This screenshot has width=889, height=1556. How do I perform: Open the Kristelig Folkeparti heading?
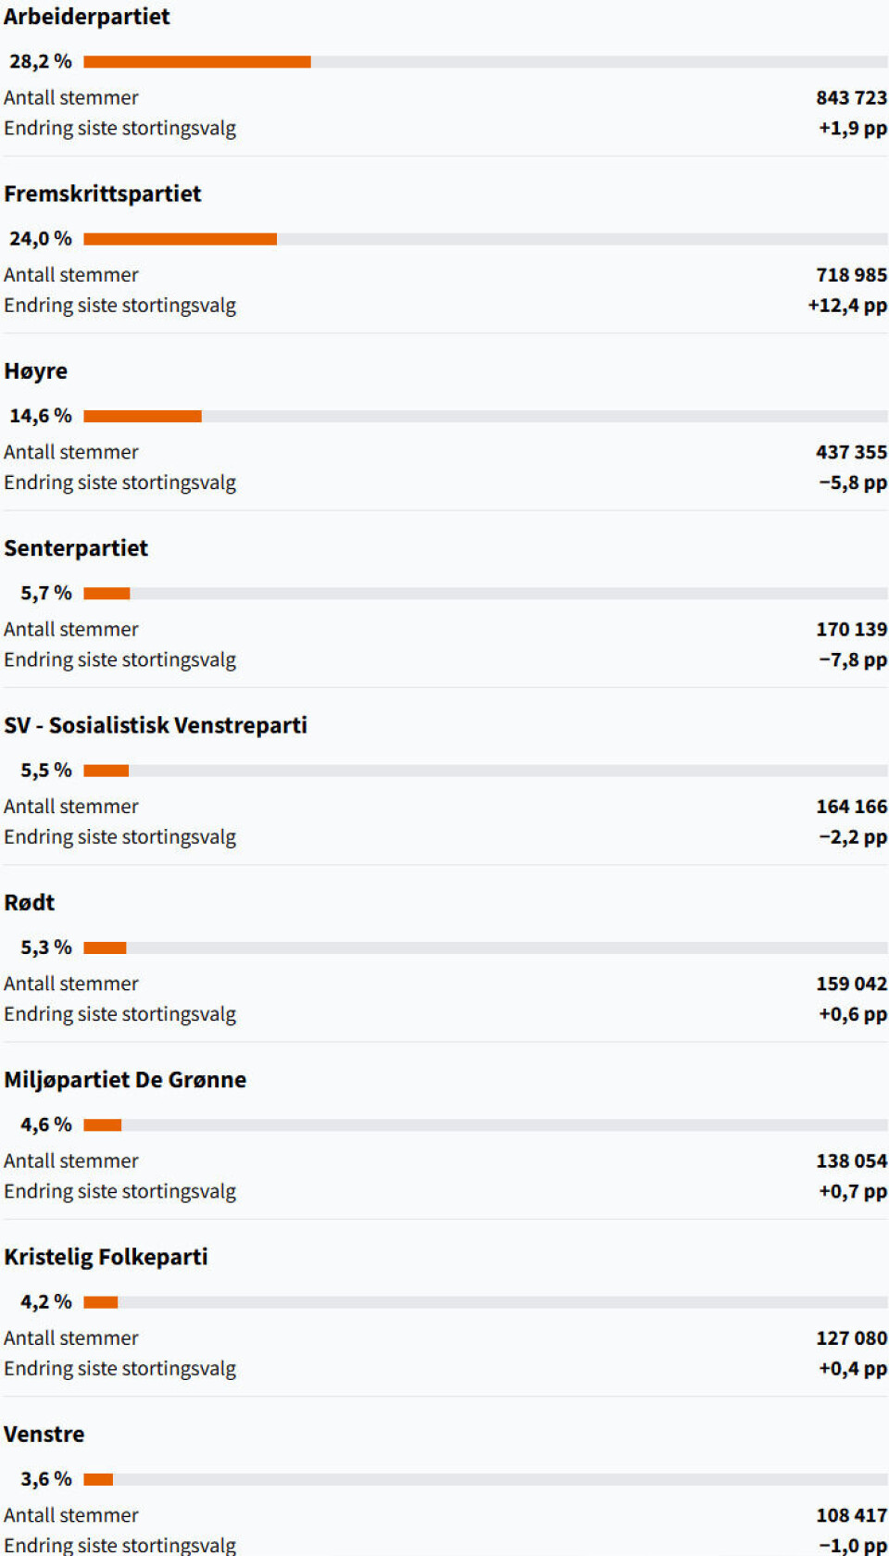(106, 1257)
